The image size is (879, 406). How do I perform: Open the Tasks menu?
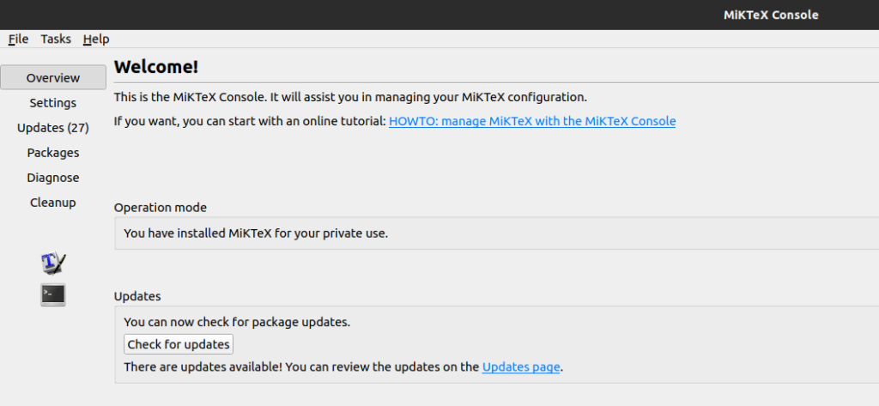(56, 39)
